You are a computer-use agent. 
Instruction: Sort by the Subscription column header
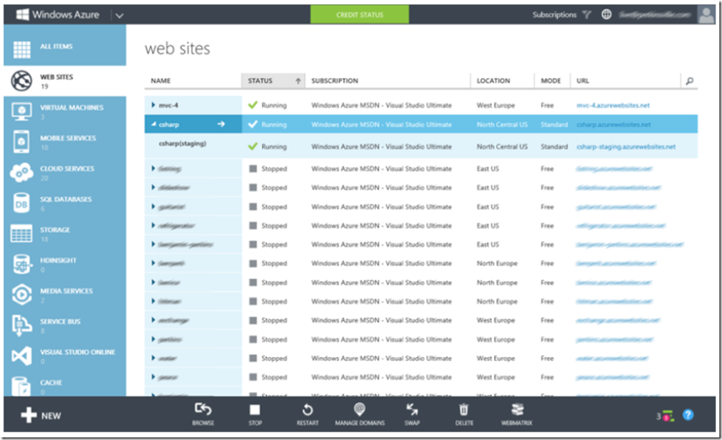click(335, 81)
